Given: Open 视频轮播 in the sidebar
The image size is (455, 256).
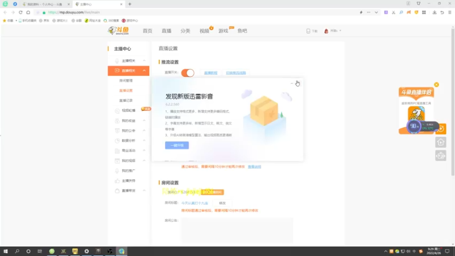Looking at the screenshot, I should (x=129, y=110).
